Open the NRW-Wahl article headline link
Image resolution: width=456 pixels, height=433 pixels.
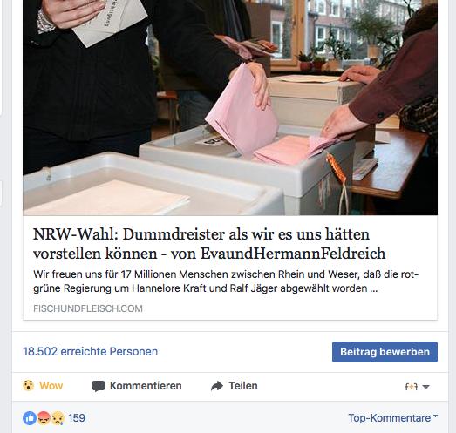209,244
